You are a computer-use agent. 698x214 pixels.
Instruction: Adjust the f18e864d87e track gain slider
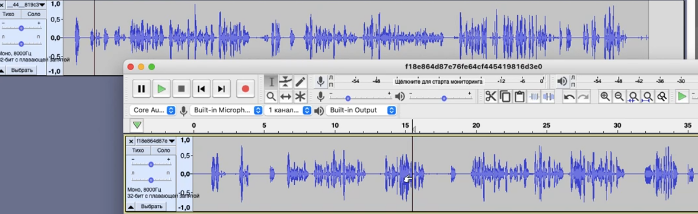(151, 164)
